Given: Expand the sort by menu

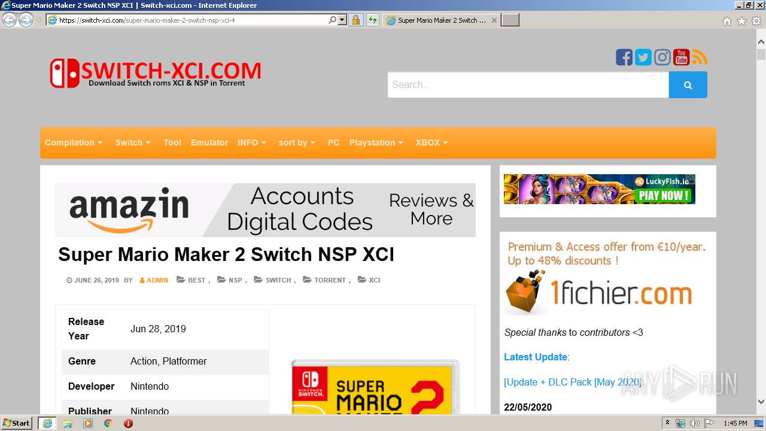Looking at the screenshot, I should pyautogui.click(x=297, y=142).
